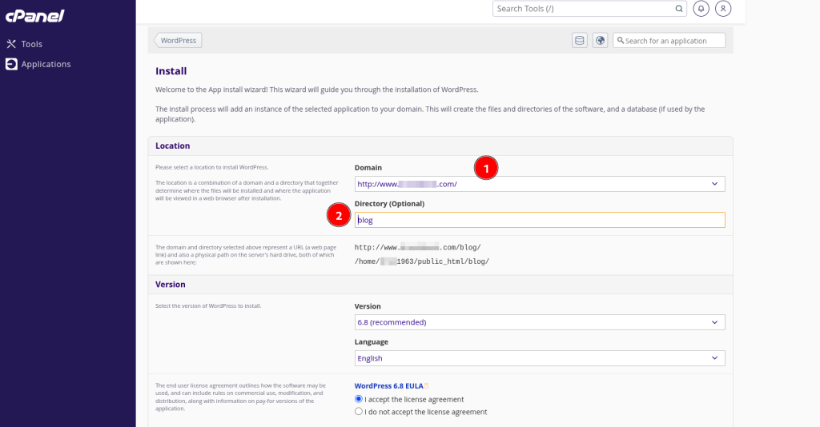
Task: Open the Language dropdown showing English
Action: coord(540,358)
